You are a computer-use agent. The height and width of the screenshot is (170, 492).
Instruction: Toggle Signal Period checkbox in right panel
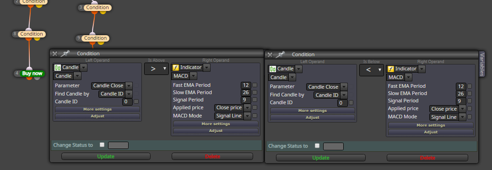pos(470,101)
